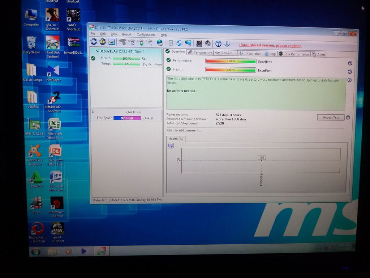Click the 'Click to add comment' field

click(255, 130)
